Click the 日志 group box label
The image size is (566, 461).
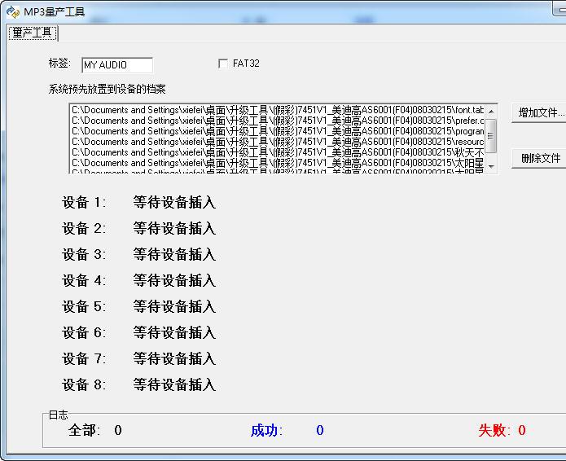coord(58,415)
